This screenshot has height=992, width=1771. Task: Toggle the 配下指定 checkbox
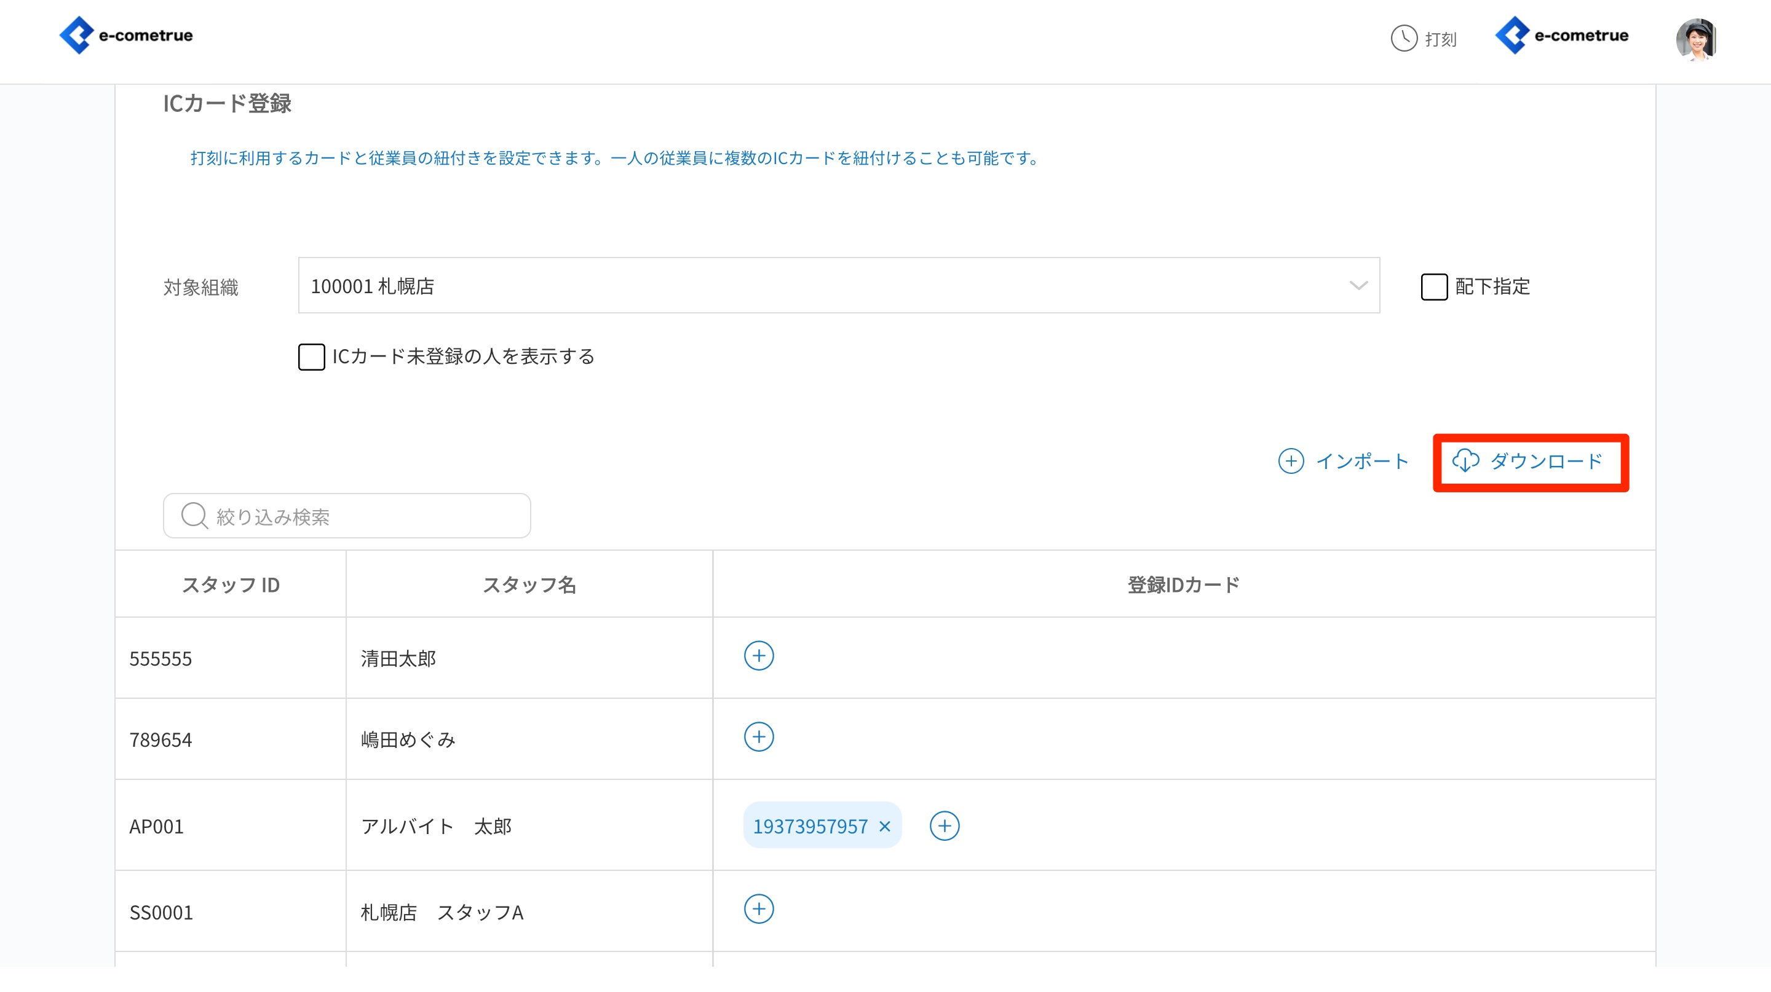pos(1433,286)
